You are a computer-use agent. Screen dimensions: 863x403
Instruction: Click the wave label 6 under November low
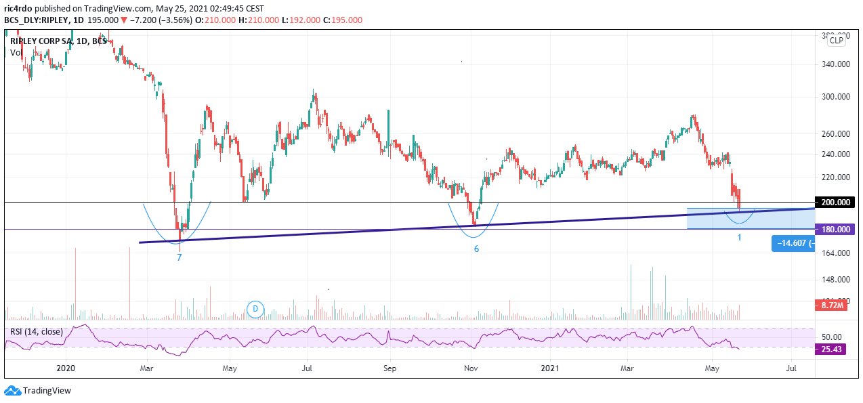coord(476,249)
